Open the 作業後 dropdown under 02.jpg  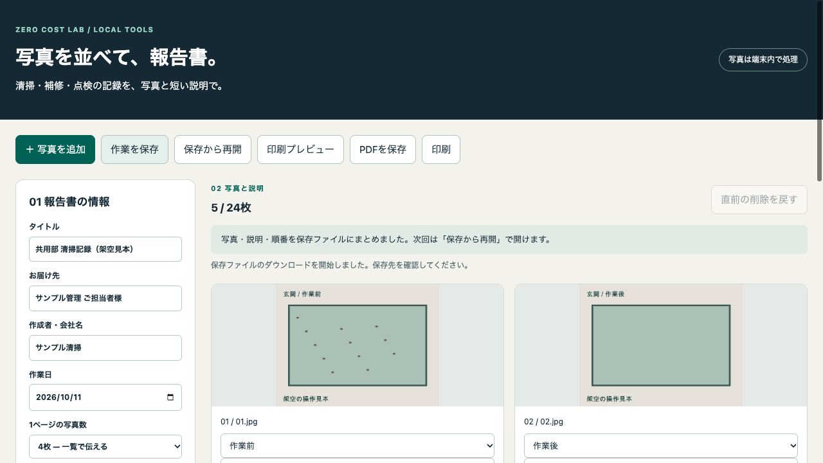click(661, 446)
